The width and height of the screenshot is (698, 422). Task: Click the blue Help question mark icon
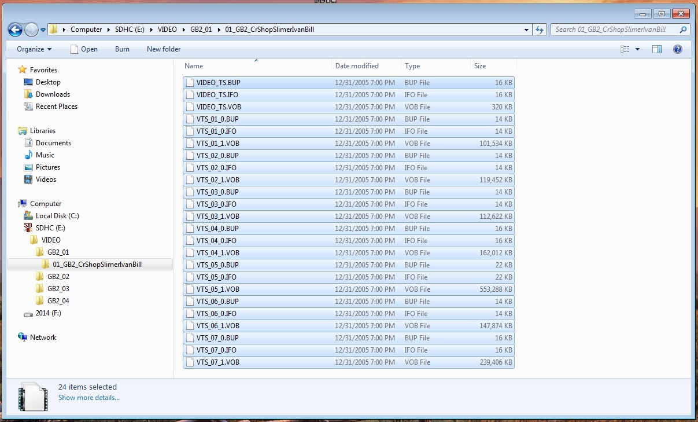pos(678,49)
